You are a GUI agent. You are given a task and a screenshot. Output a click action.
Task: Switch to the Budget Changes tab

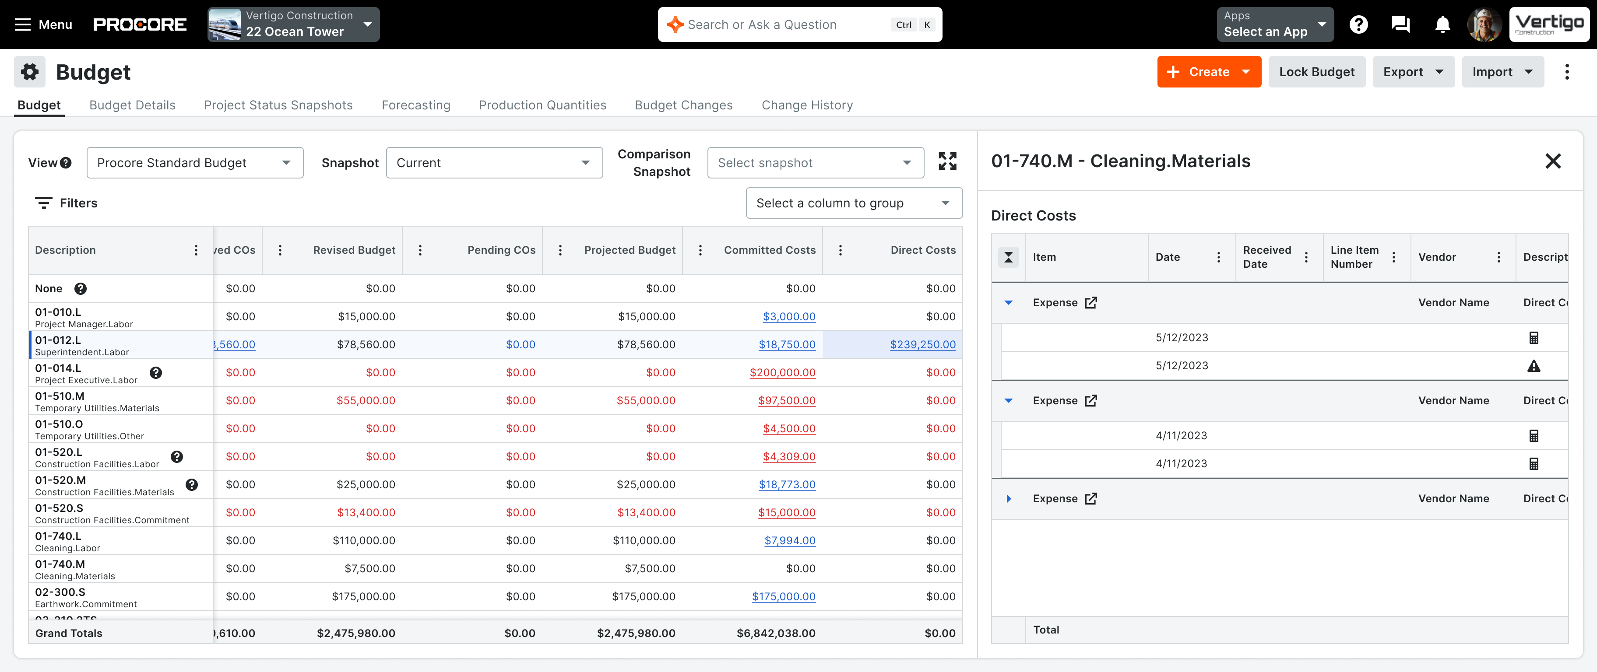coord(683,105)
